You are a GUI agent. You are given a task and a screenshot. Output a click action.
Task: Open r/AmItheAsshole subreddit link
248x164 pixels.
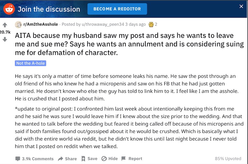[41, 24]
